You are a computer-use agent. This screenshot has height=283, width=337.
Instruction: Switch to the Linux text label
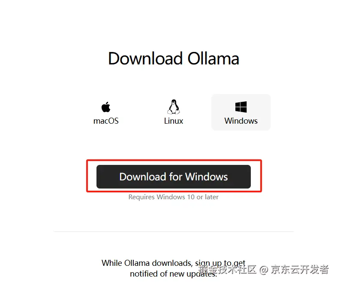point(174,121)
